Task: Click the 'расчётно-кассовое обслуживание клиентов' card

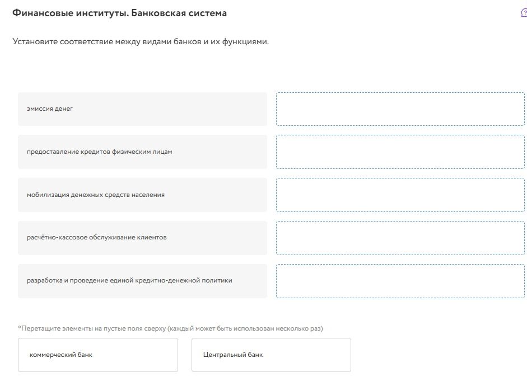Action: coord(142,238)
